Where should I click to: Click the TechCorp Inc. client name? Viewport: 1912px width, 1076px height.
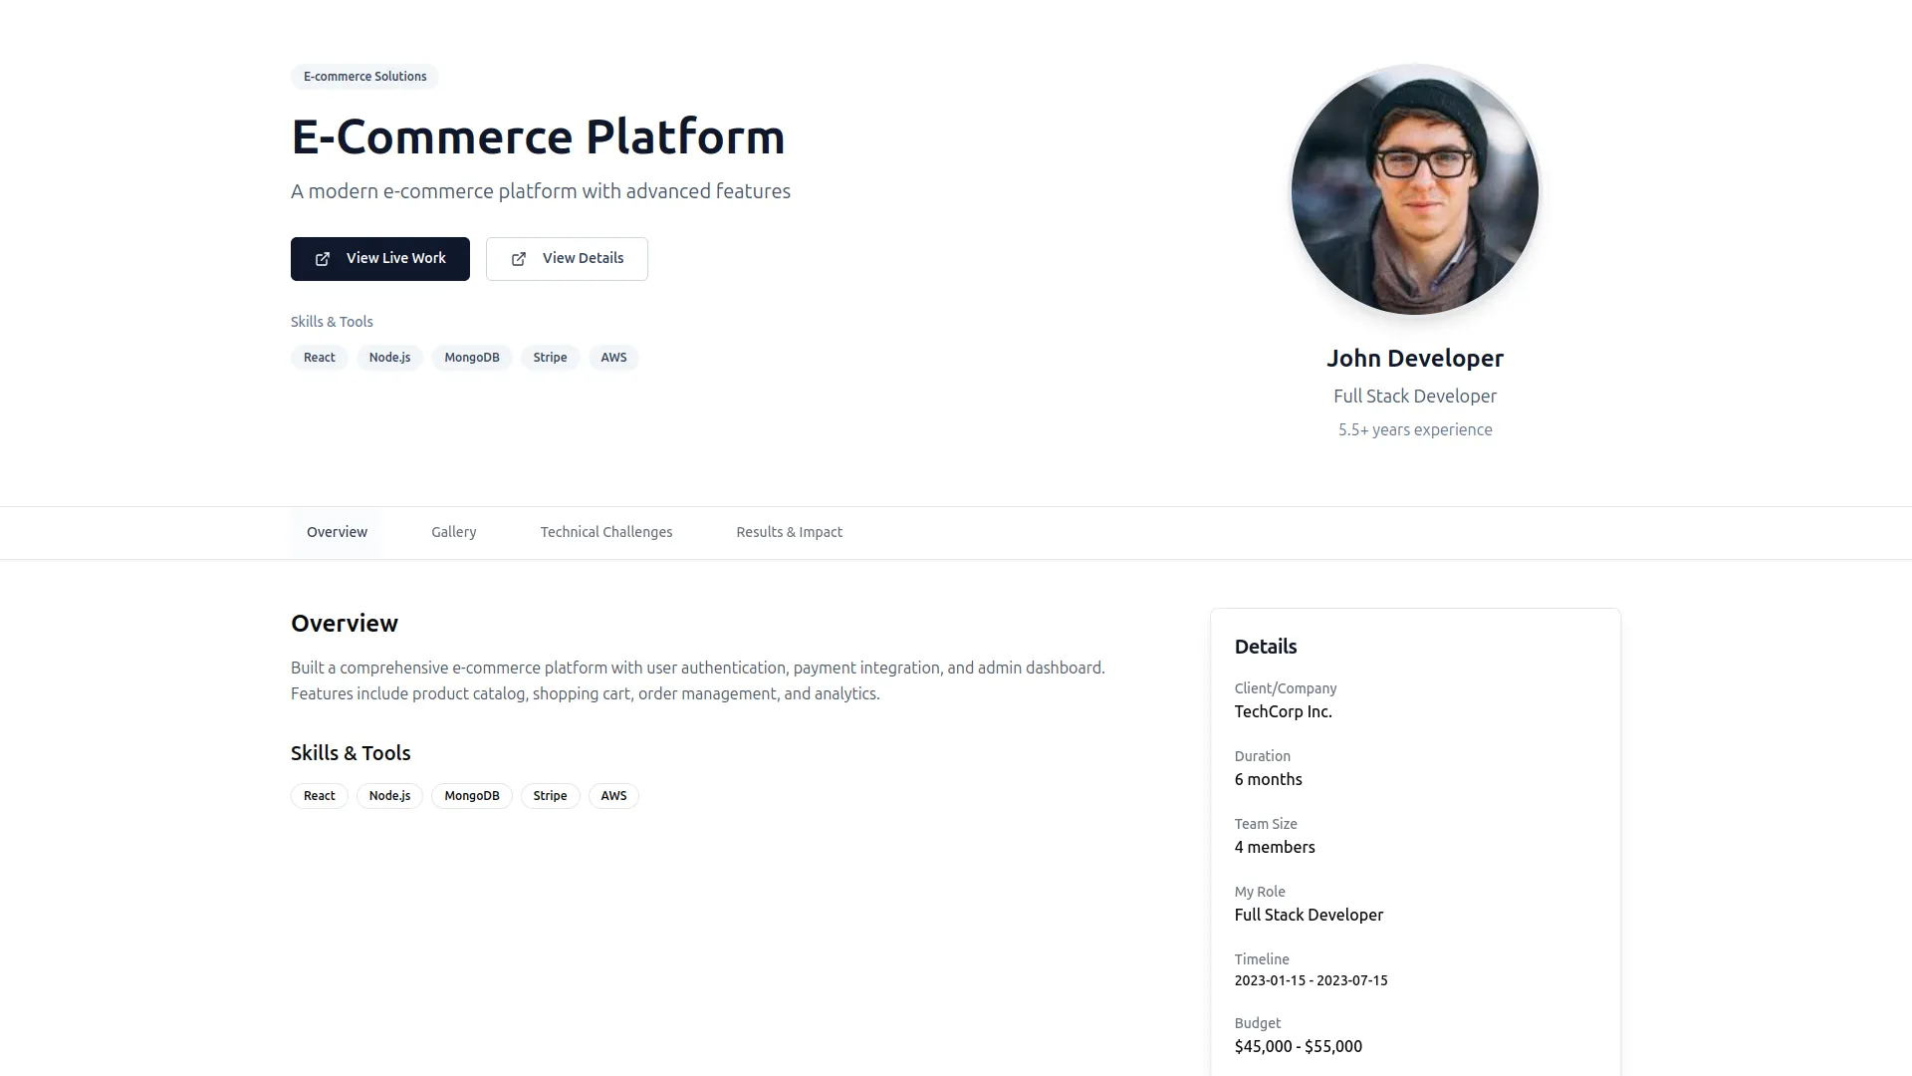1283,711
